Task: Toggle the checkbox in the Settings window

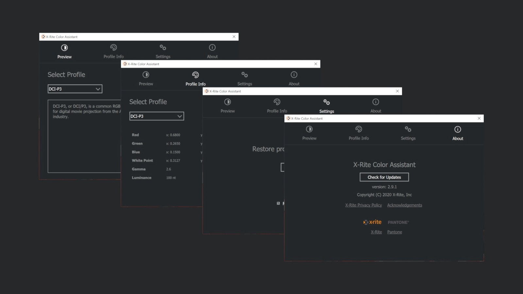Action: click(278, 203)
